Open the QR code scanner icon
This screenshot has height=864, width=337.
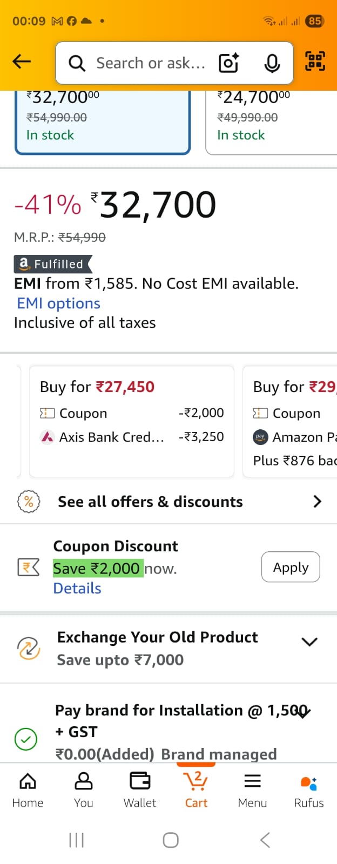click(x=315, y=61)
